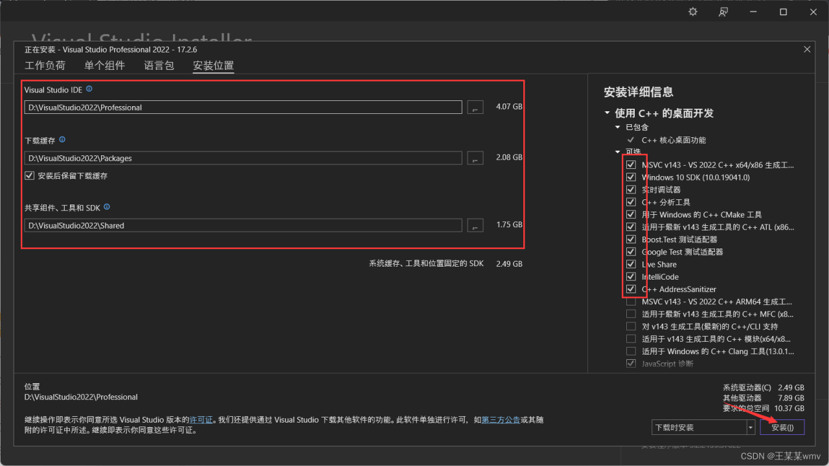
Task: Check the v143 C++ MFC component
Action: 631,314
